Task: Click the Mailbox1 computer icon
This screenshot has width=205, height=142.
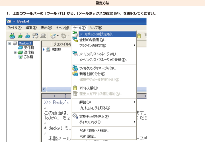Action: click(15, 43)
